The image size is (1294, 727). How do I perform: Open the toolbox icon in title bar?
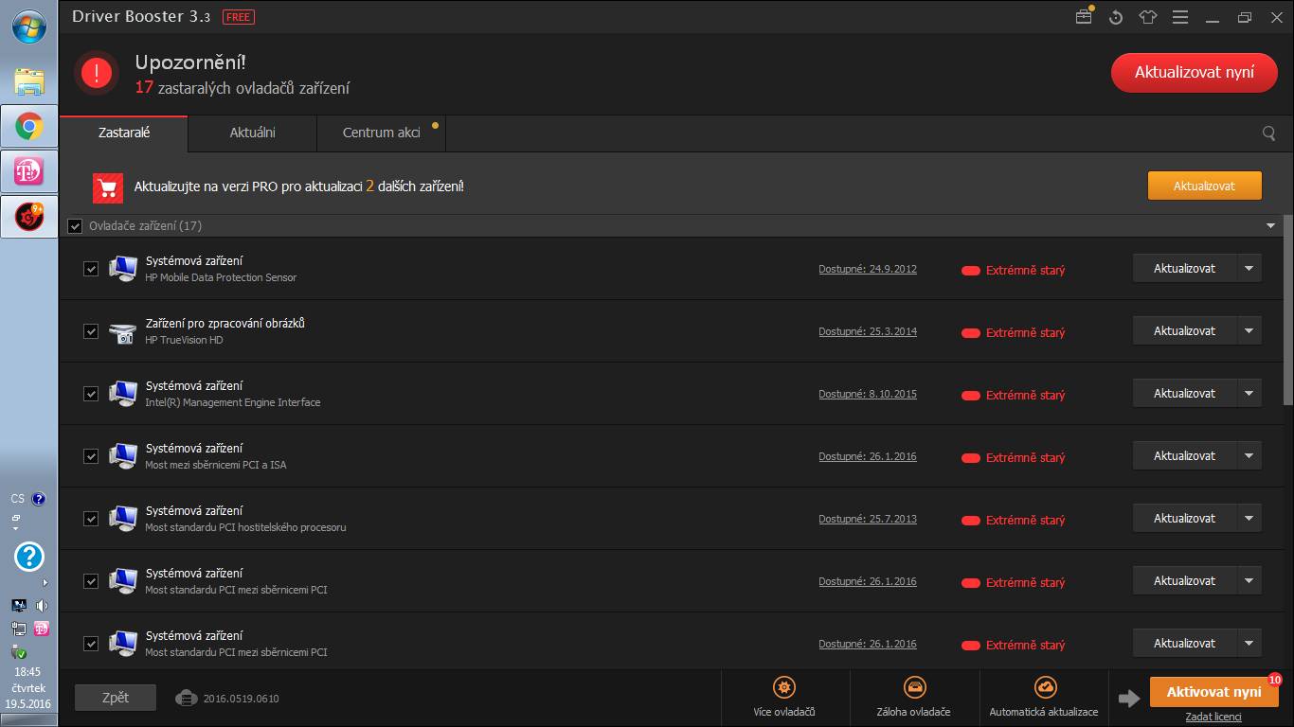pos(1084,17)
